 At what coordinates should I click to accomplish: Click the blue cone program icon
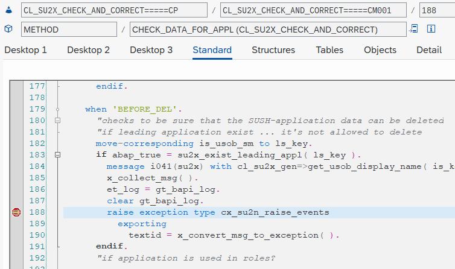click(x=9, y=10)
